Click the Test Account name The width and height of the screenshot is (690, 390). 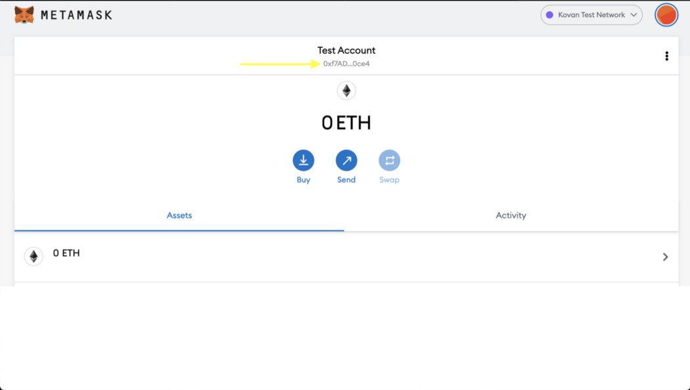(346, 50)
